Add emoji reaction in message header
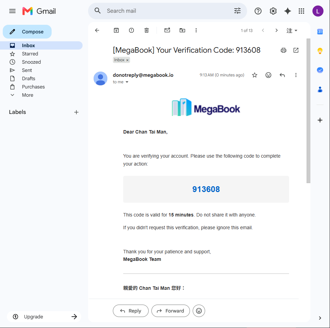 tap(268, 75)
